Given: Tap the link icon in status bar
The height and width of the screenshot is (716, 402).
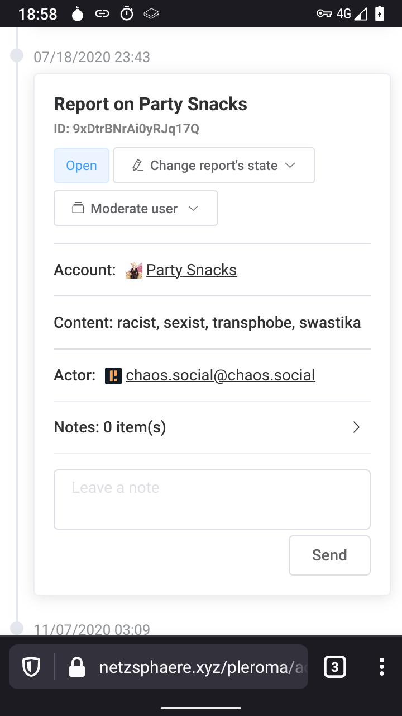Looking at the screenshot, I should pos(102,14).
